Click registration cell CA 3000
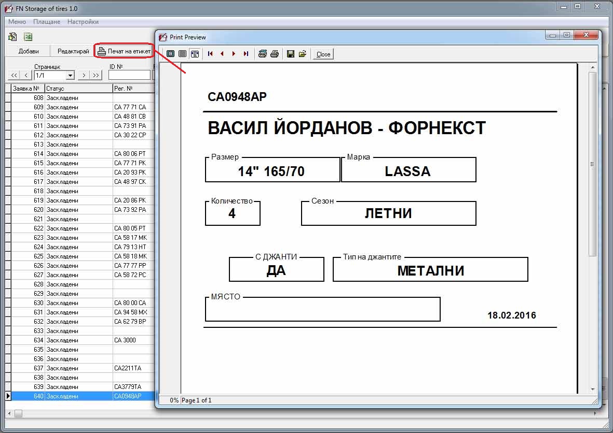The image size is (613, 433). 134,340
